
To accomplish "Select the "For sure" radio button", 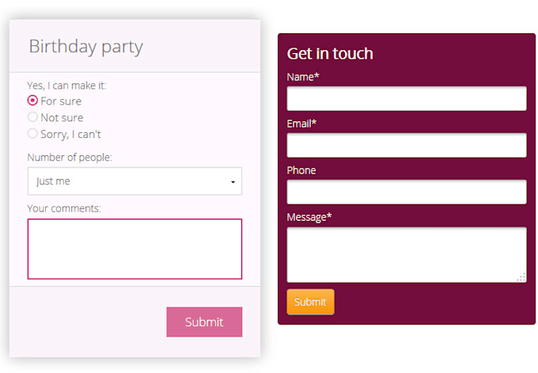I will 32,101.
